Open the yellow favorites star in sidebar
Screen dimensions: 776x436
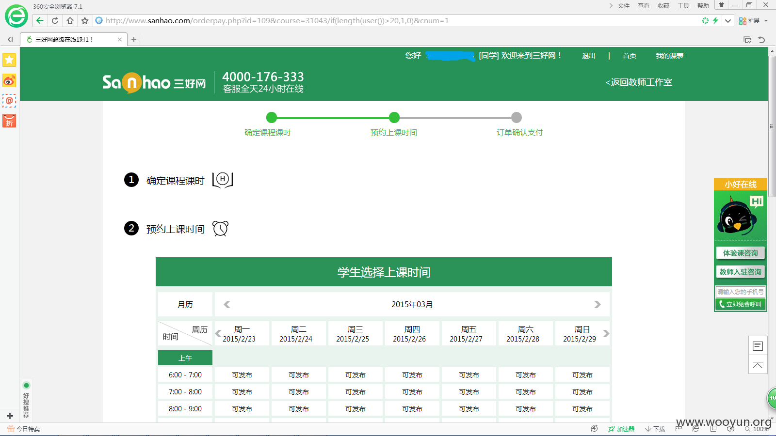(x=9, y=60)
